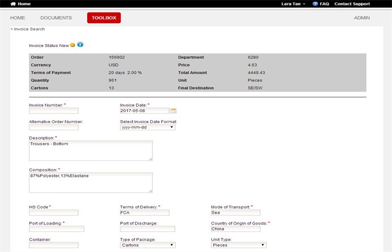This screenshot has width=392, height=252.
Task: Focus the HS Code text field
Action: click(x=53, y=212)
